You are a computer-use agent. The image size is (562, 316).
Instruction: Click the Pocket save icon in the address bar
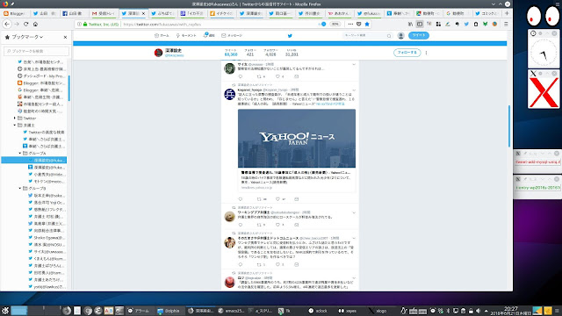pyautogui.click(x=359, y=24)
